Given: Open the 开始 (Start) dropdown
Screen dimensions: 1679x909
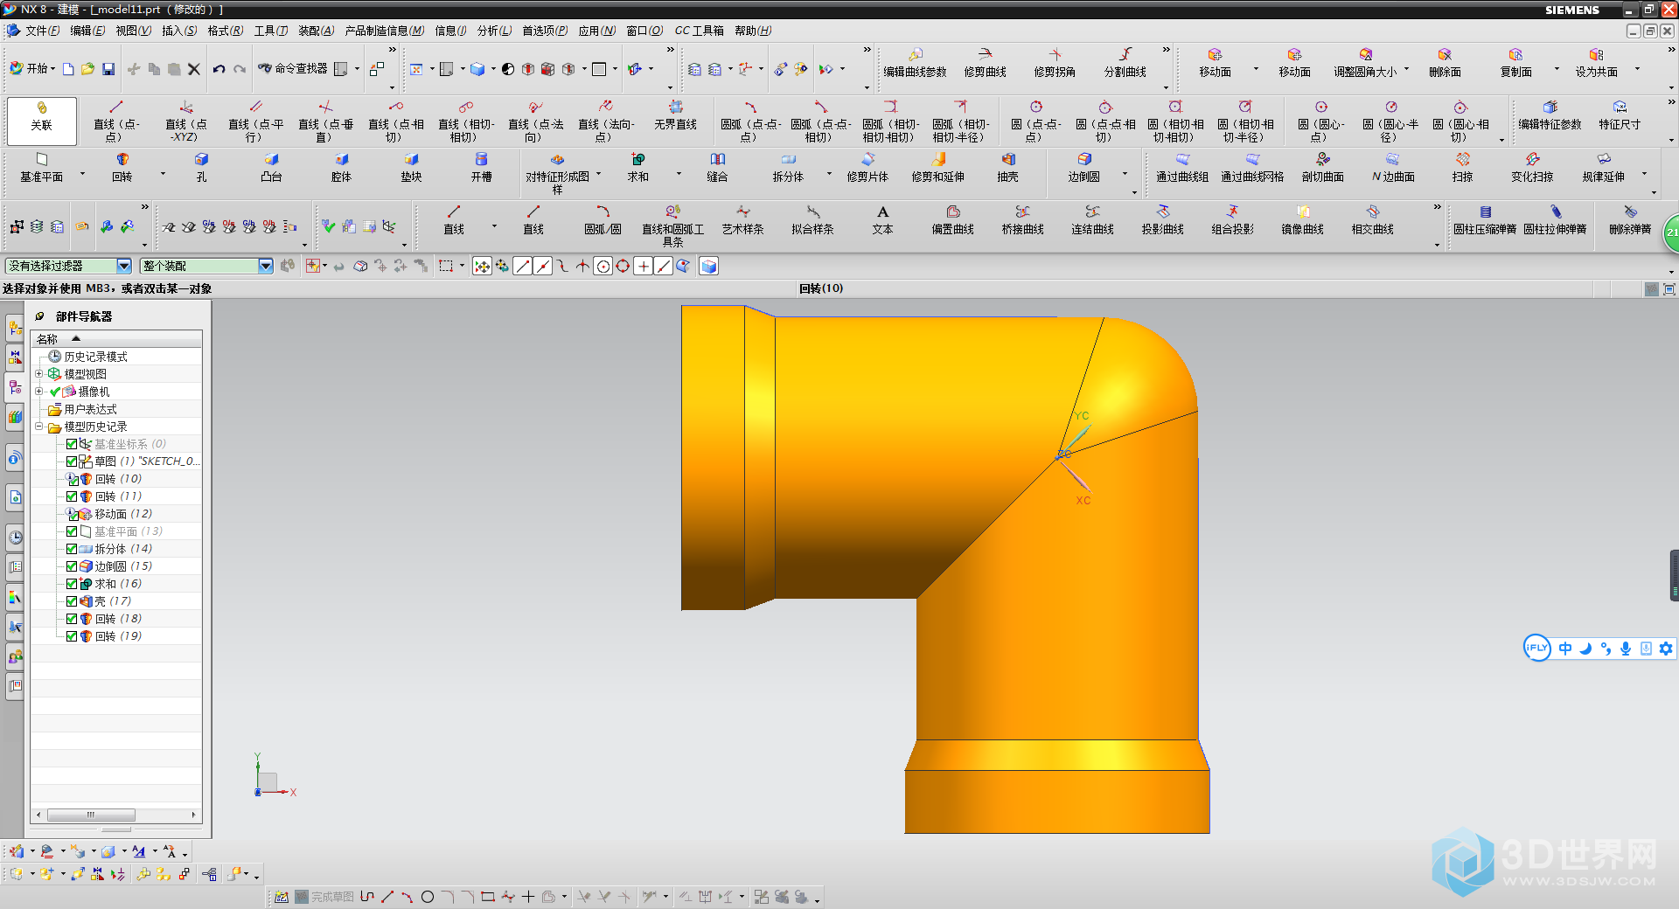Looking at the screenshot, I should [x=32, y=68].
